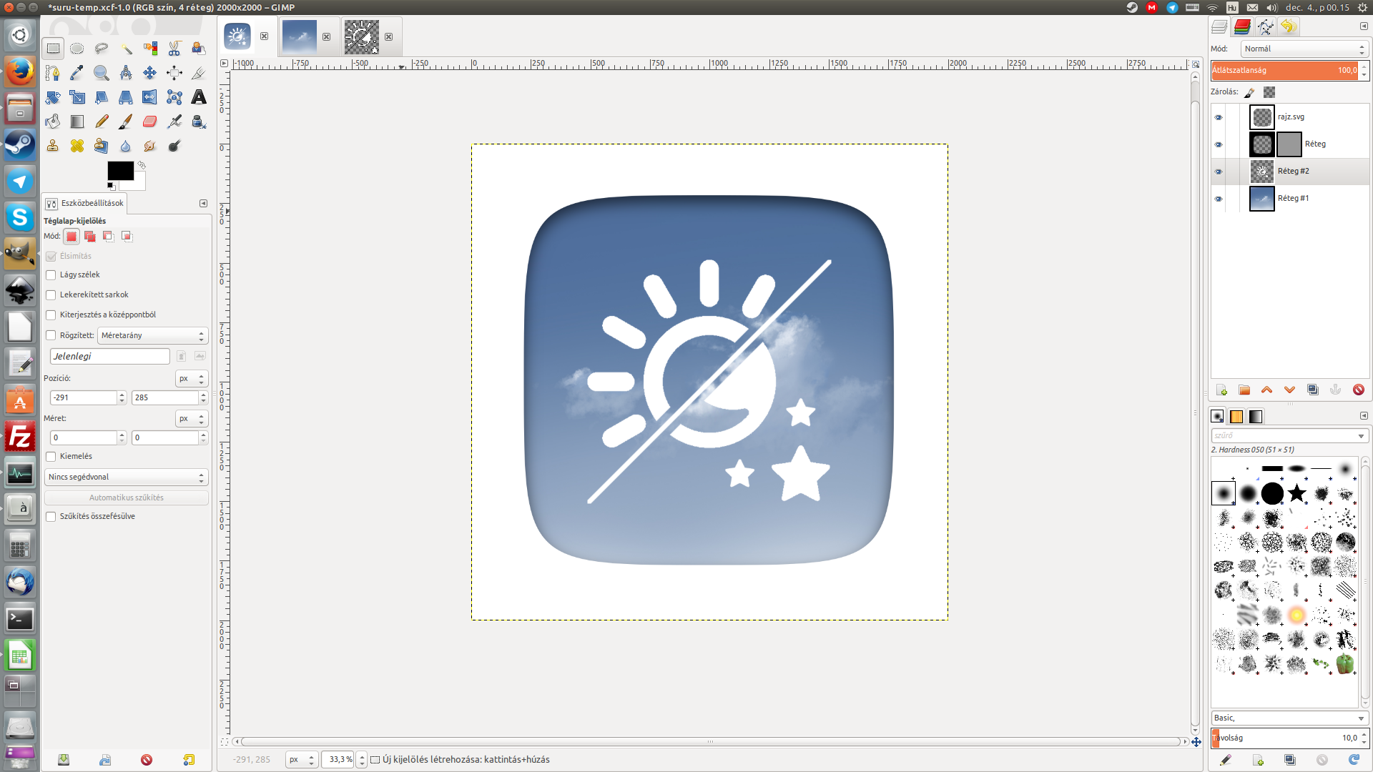
Task: Select the Free Select lasso tool
Action: click(102, 49)
